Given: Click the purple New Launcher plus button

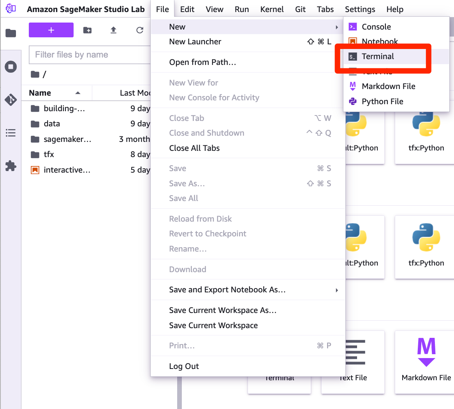Looking at the screenshot, I should [51, 30].
